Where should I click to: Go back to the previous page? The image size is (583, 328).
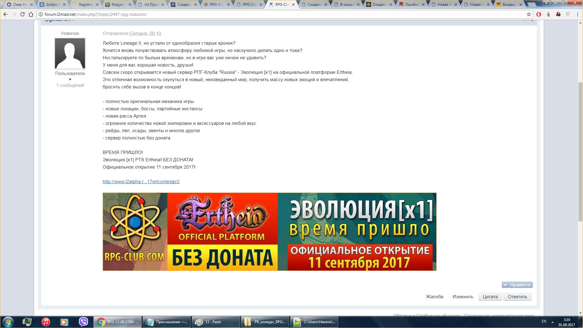pos(5,14)
